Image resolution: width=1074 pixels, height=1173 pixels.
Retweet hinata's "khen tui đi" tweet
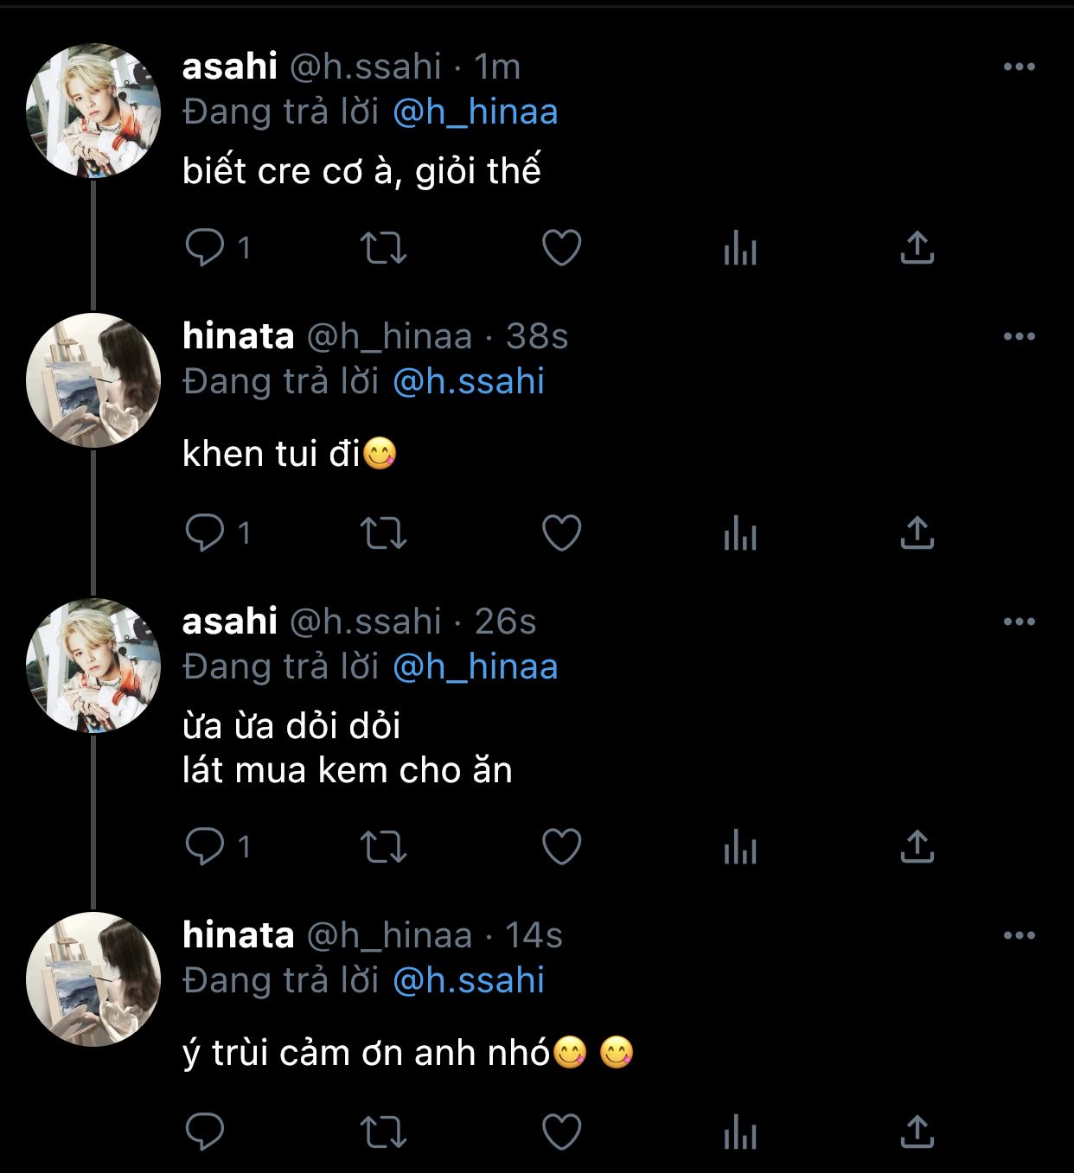pyautogui.click(x=383, y=532)
